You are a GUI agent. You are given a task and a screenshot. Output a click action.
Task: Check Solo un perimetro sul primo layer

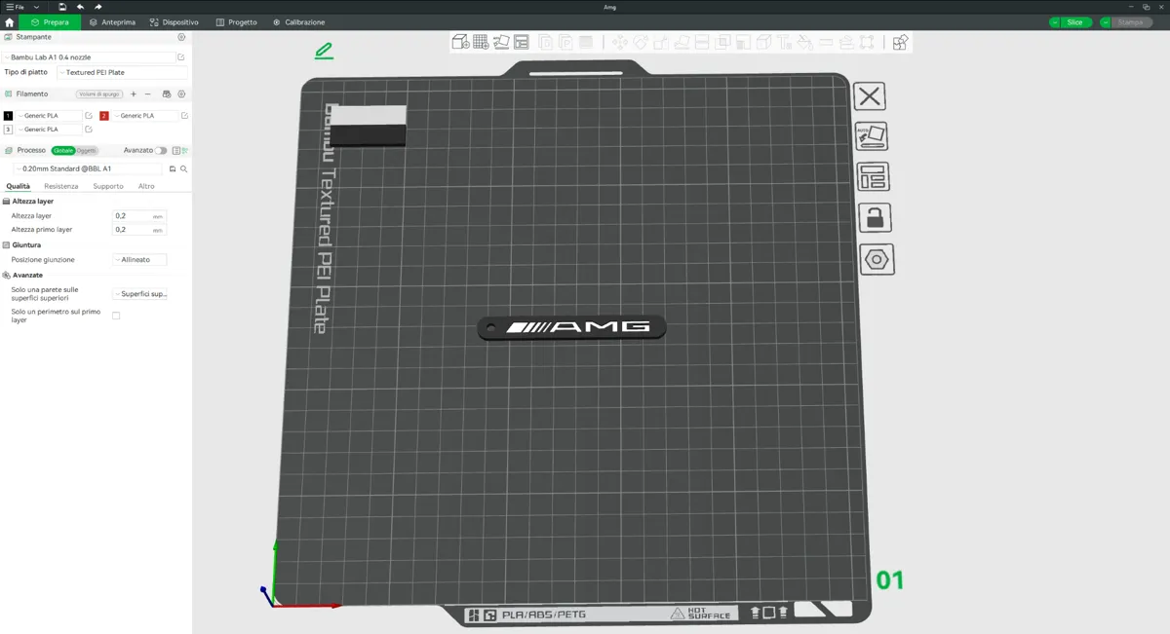tap(116, 316)
